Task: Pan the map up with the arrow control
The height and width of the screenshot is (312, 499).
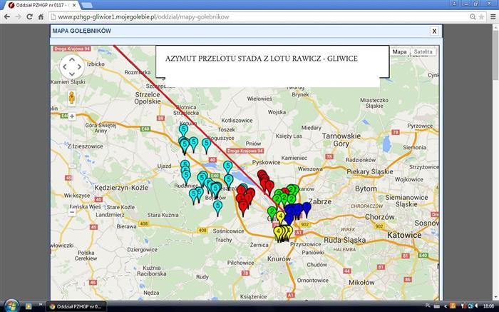Action: click(71, 60)
